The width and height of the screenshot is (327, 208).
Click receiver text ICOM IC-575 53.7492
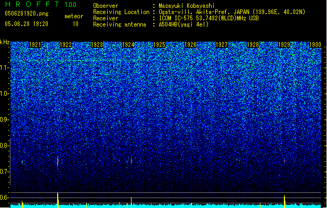(208, 18)
